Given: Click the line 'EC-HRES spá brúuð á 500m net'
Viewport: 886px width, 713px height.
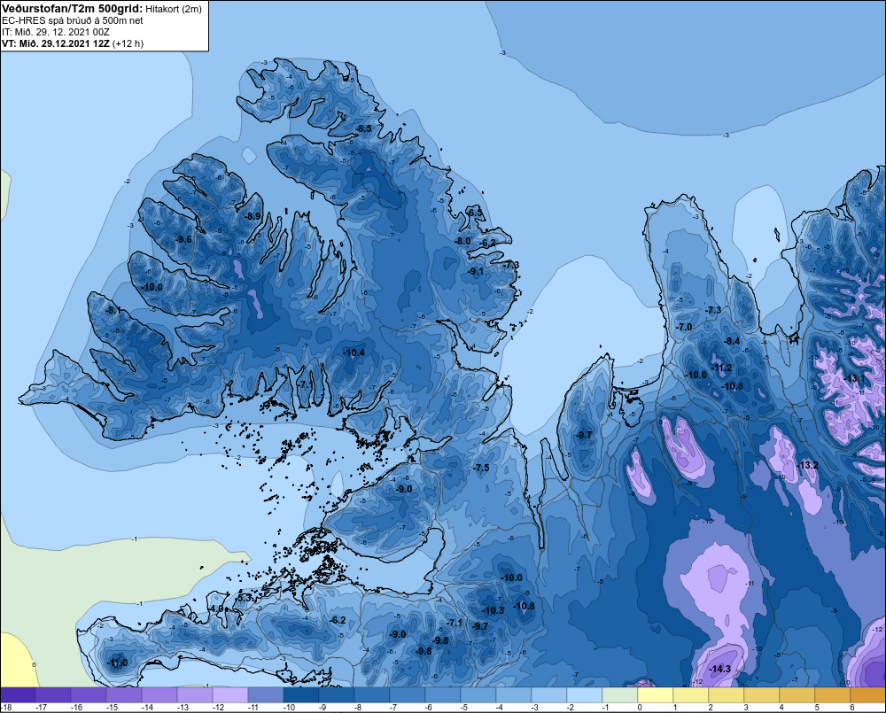Looking at the screenshot, I should [73, 20].
